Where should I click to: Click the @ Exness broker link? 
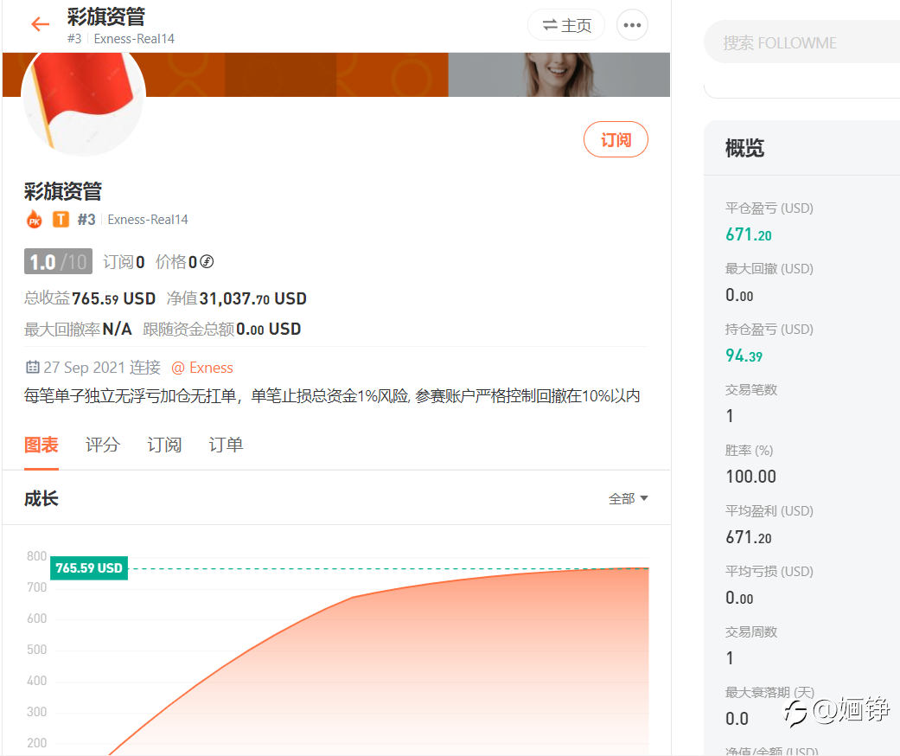[202, 368]
